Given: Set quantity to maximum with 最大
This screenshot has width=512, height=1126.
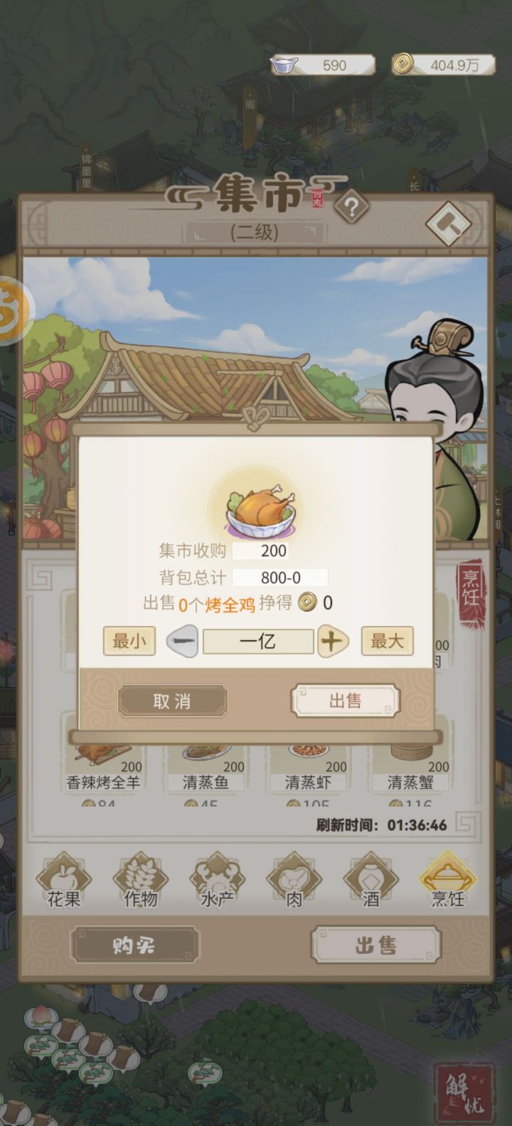Looking at the screenshot, I should (387, 641).
